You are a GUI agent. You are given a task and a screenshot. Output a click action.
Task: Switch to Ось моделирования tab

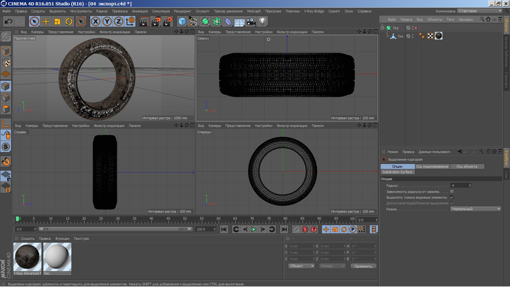coord(432,166)
